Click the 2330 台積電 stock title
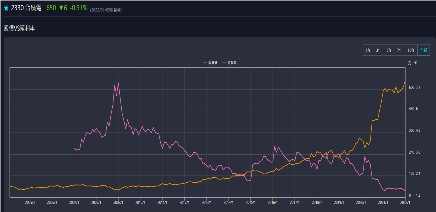 (26, 8)
